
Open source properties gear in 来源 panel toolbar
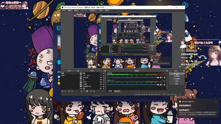click(x=87, y=91)
